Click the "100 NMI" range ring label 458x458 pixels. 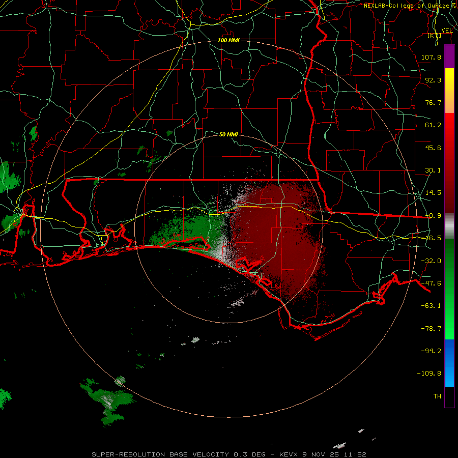228,40
